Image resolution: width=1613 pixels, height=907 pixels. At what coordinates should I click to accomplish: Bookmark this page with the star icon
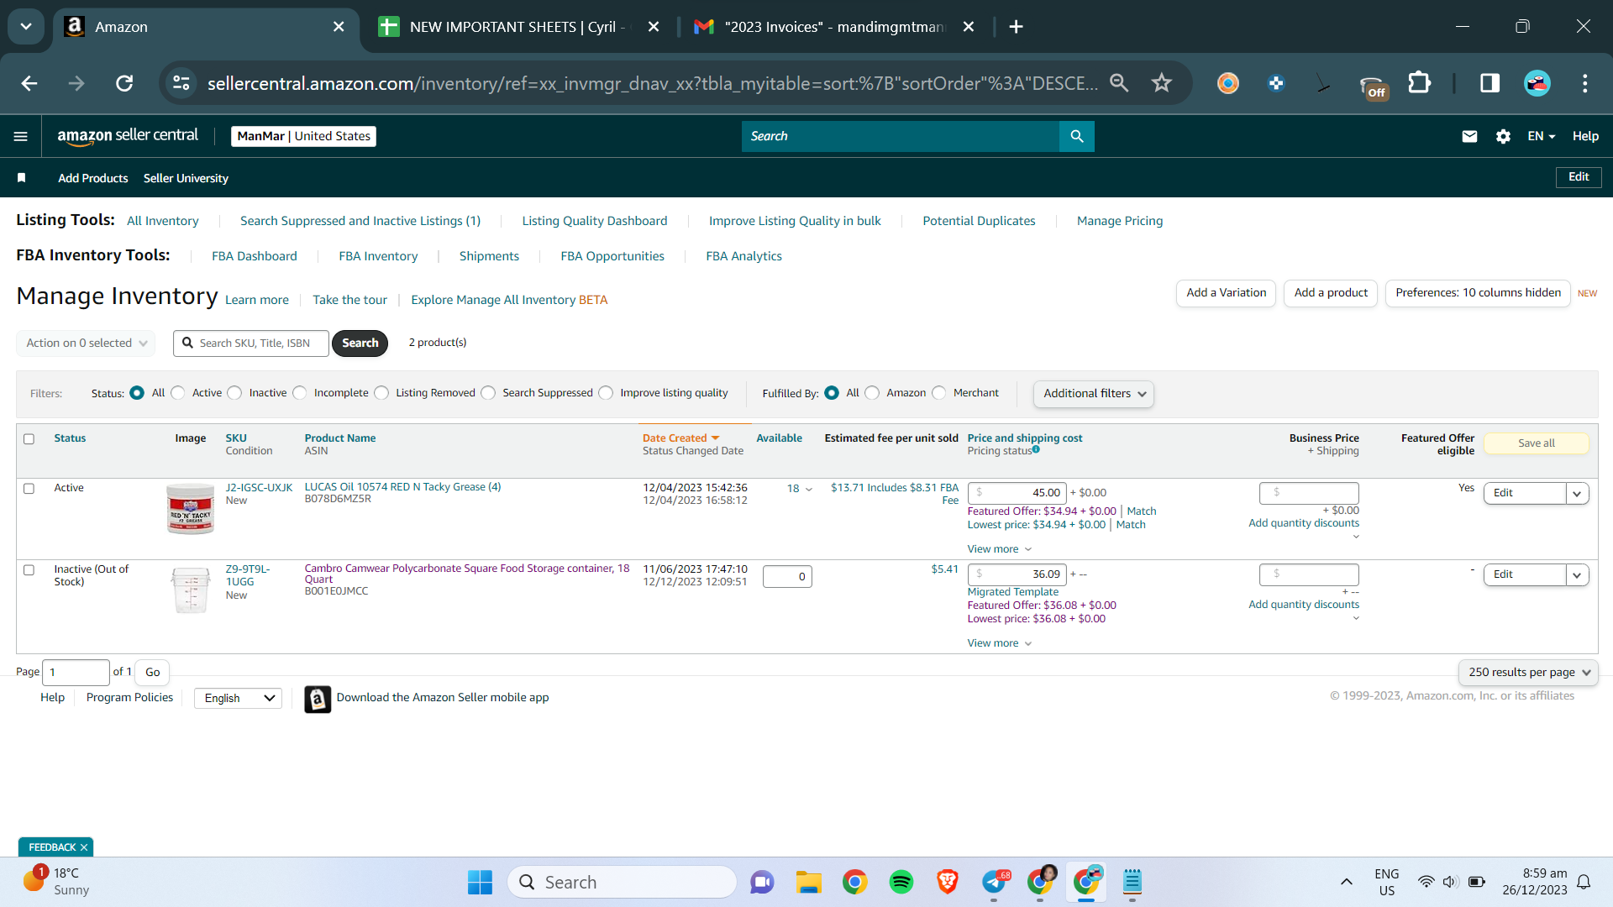(1162, 83)
